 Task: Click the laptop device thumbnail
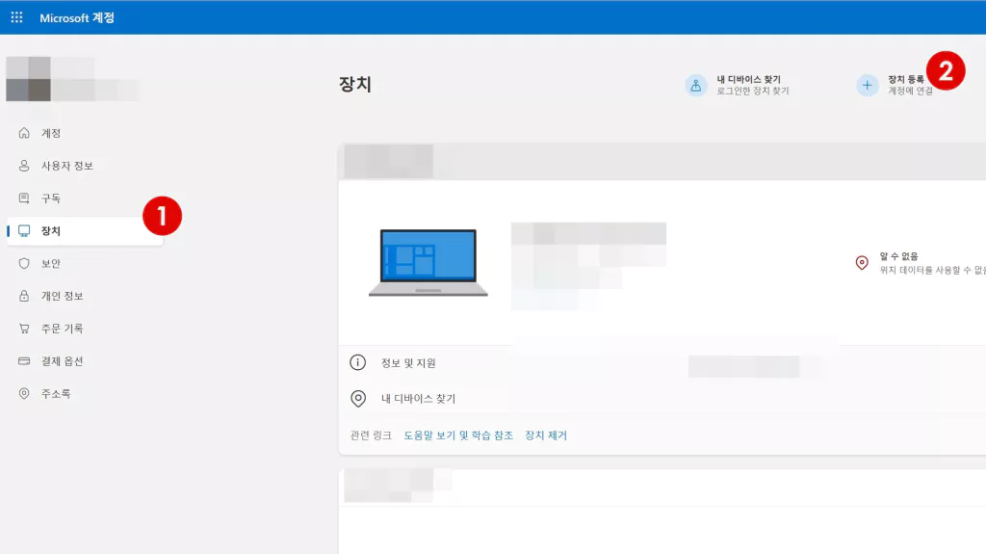pos(428,262)
